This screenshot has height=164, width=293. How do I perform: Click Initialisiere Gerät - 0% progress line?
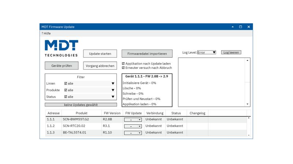(x=140, y=83)
